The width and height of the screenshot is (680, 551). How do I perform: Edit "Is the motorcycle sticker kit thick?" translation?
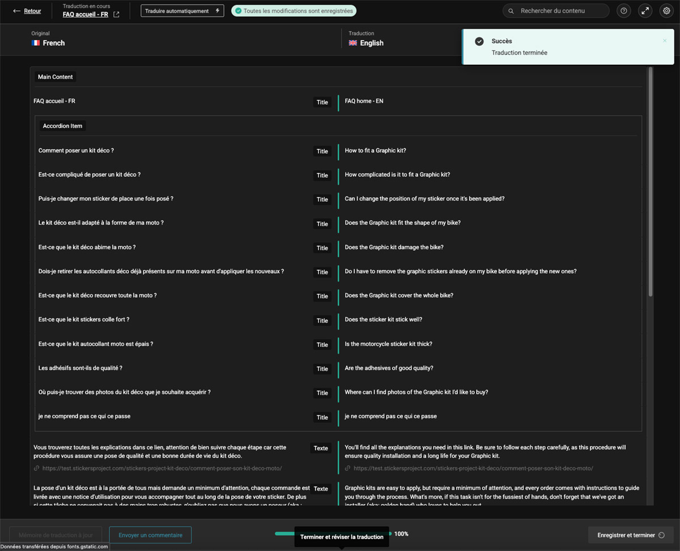388,344
